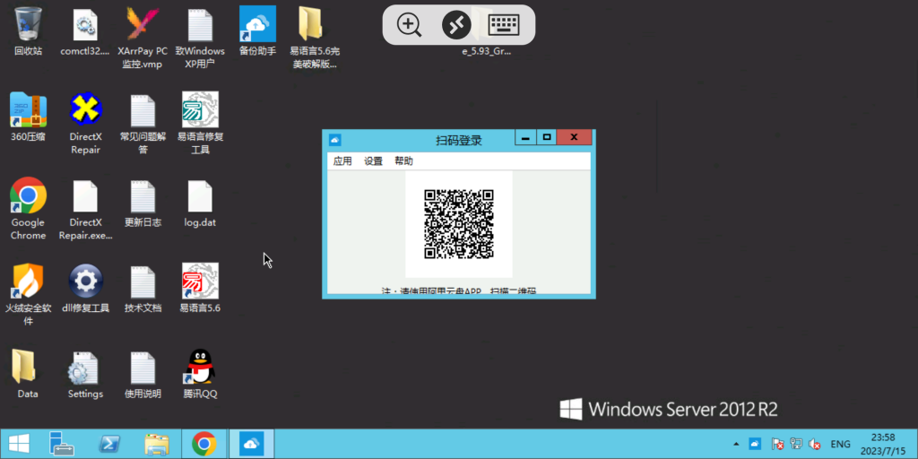
Task: Click the remote desktop connection toolbar button
Action: (x=456, y=24)
